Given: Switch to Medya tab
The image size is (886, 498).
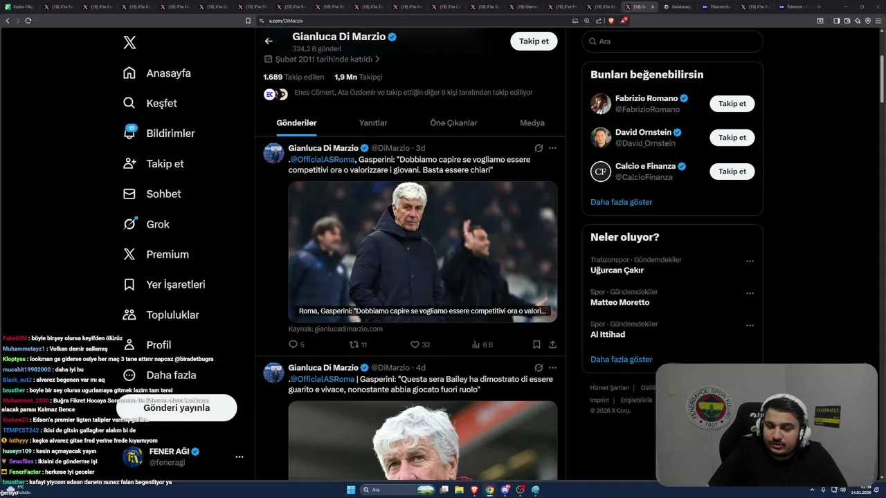Looking at the screenshot, I should 532,122.
